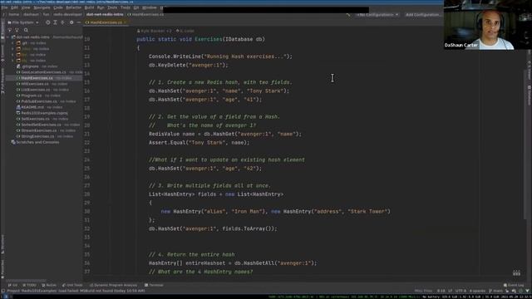Open the Git tool window tab
This screenshot has height=299, width=532.
(x=13, y=285)
